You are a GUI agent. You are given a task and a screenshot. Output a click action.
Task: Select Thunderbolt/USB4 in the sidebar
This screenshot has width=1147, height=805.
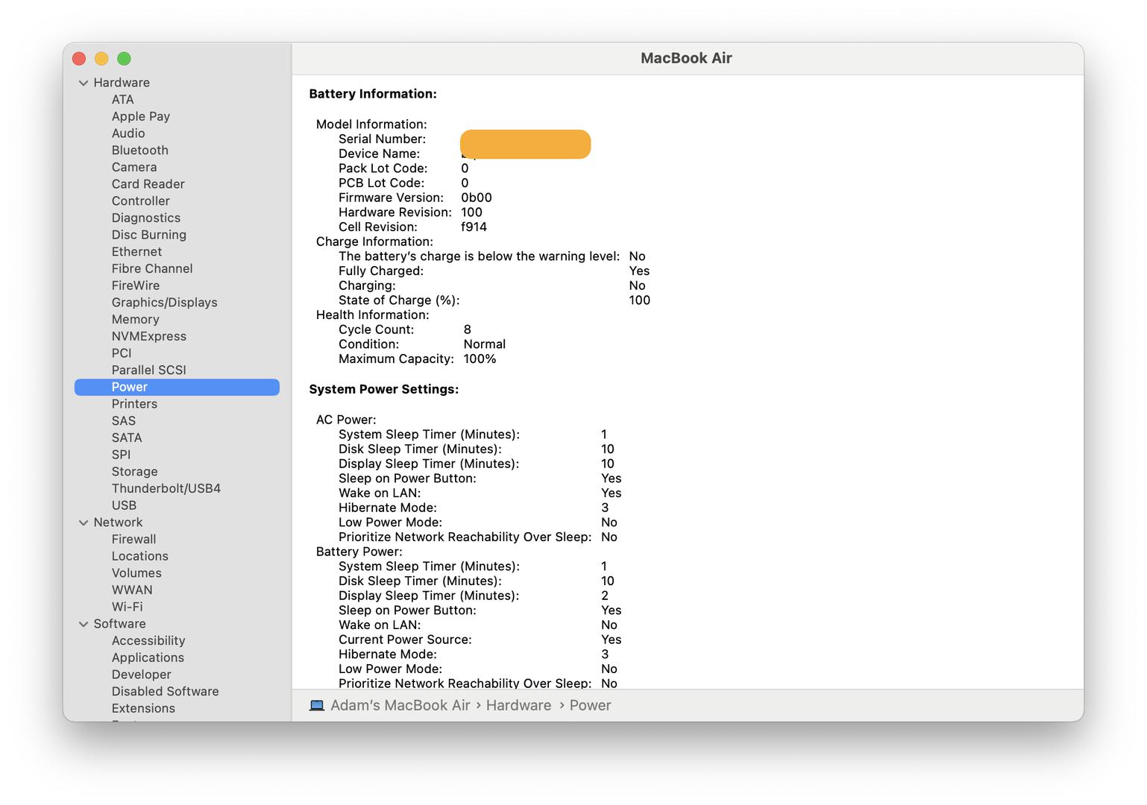166,488
